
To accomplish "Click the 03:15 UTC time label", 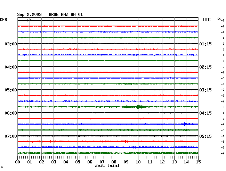I will 205,90.
